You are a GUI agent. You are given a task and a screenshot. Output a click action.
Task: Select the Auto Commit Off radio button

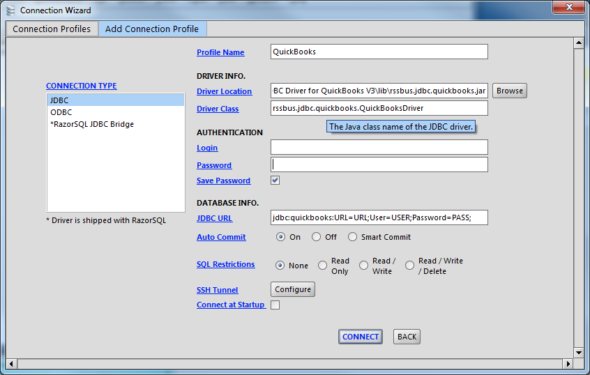[x=317, y=237]
